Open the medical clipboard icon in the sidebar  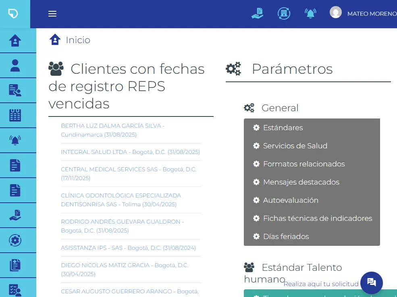(x=15, y=265)
